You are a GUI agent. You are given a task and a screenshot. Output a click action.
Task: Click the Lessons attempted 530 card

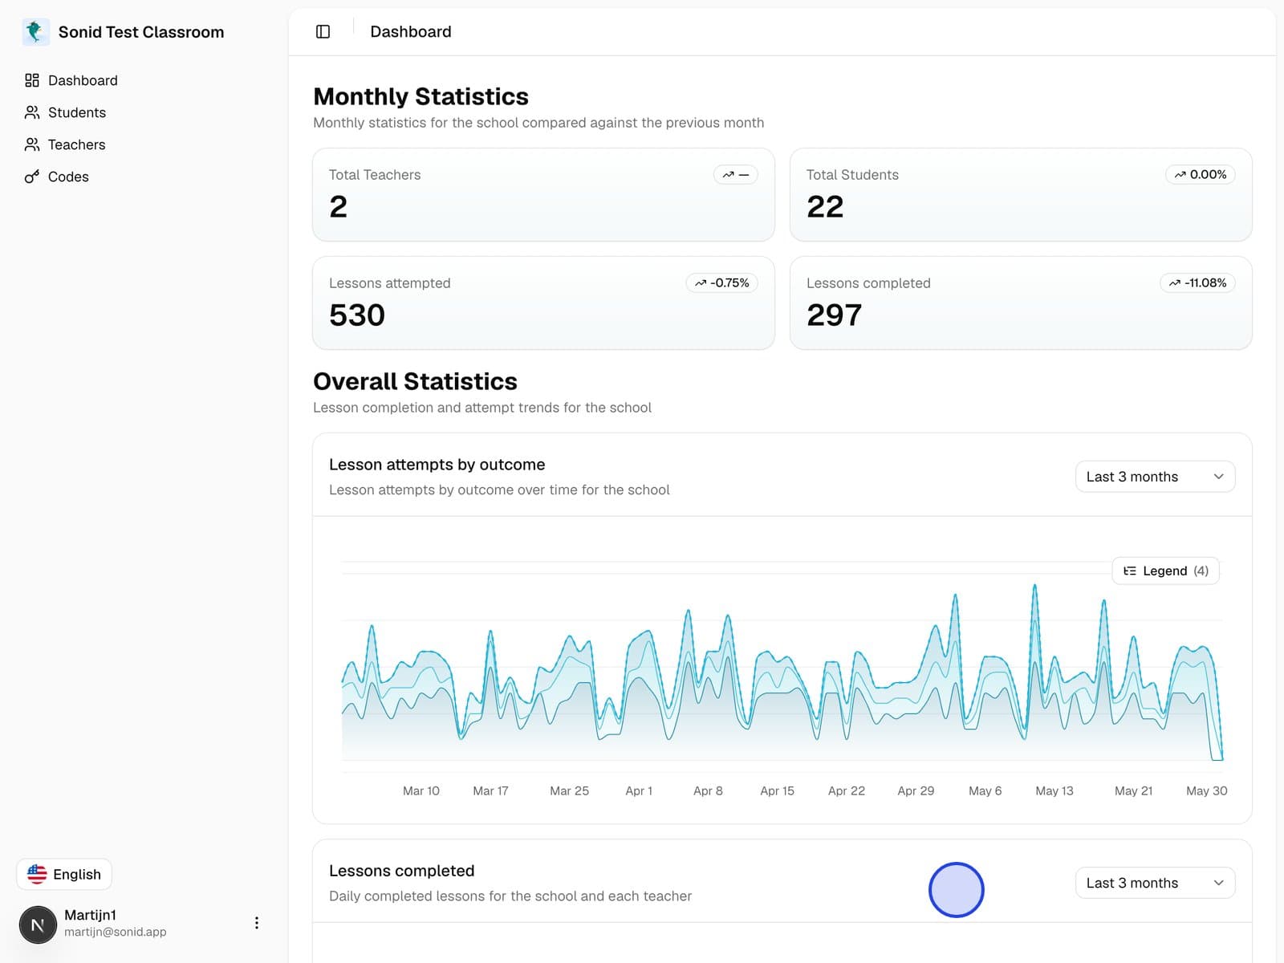pos(543,303)
